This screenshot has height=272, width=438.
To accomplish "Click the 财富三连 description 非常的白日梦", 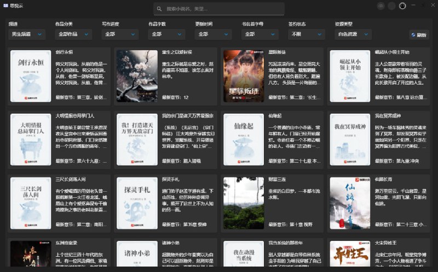I will tap(294, 194).
